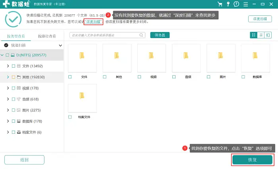Click the 图片 picture type icon
The height and width of the screenshot is (169, 278).
coord(19,110)
